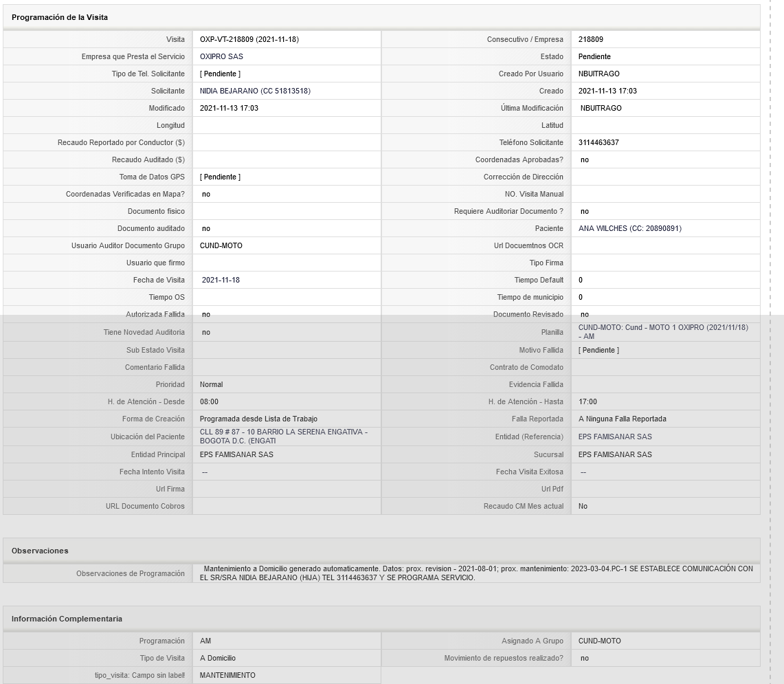Click the Modificado date 2021-11-13 17:03
The width and height of the screenshot is (784, 684).
click(x=229, y=108)
